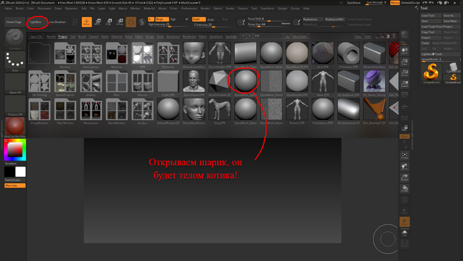This screenshot has width=463, height=261.
Task: Click the Sculptris Pro icon
Action: [142, 22]
